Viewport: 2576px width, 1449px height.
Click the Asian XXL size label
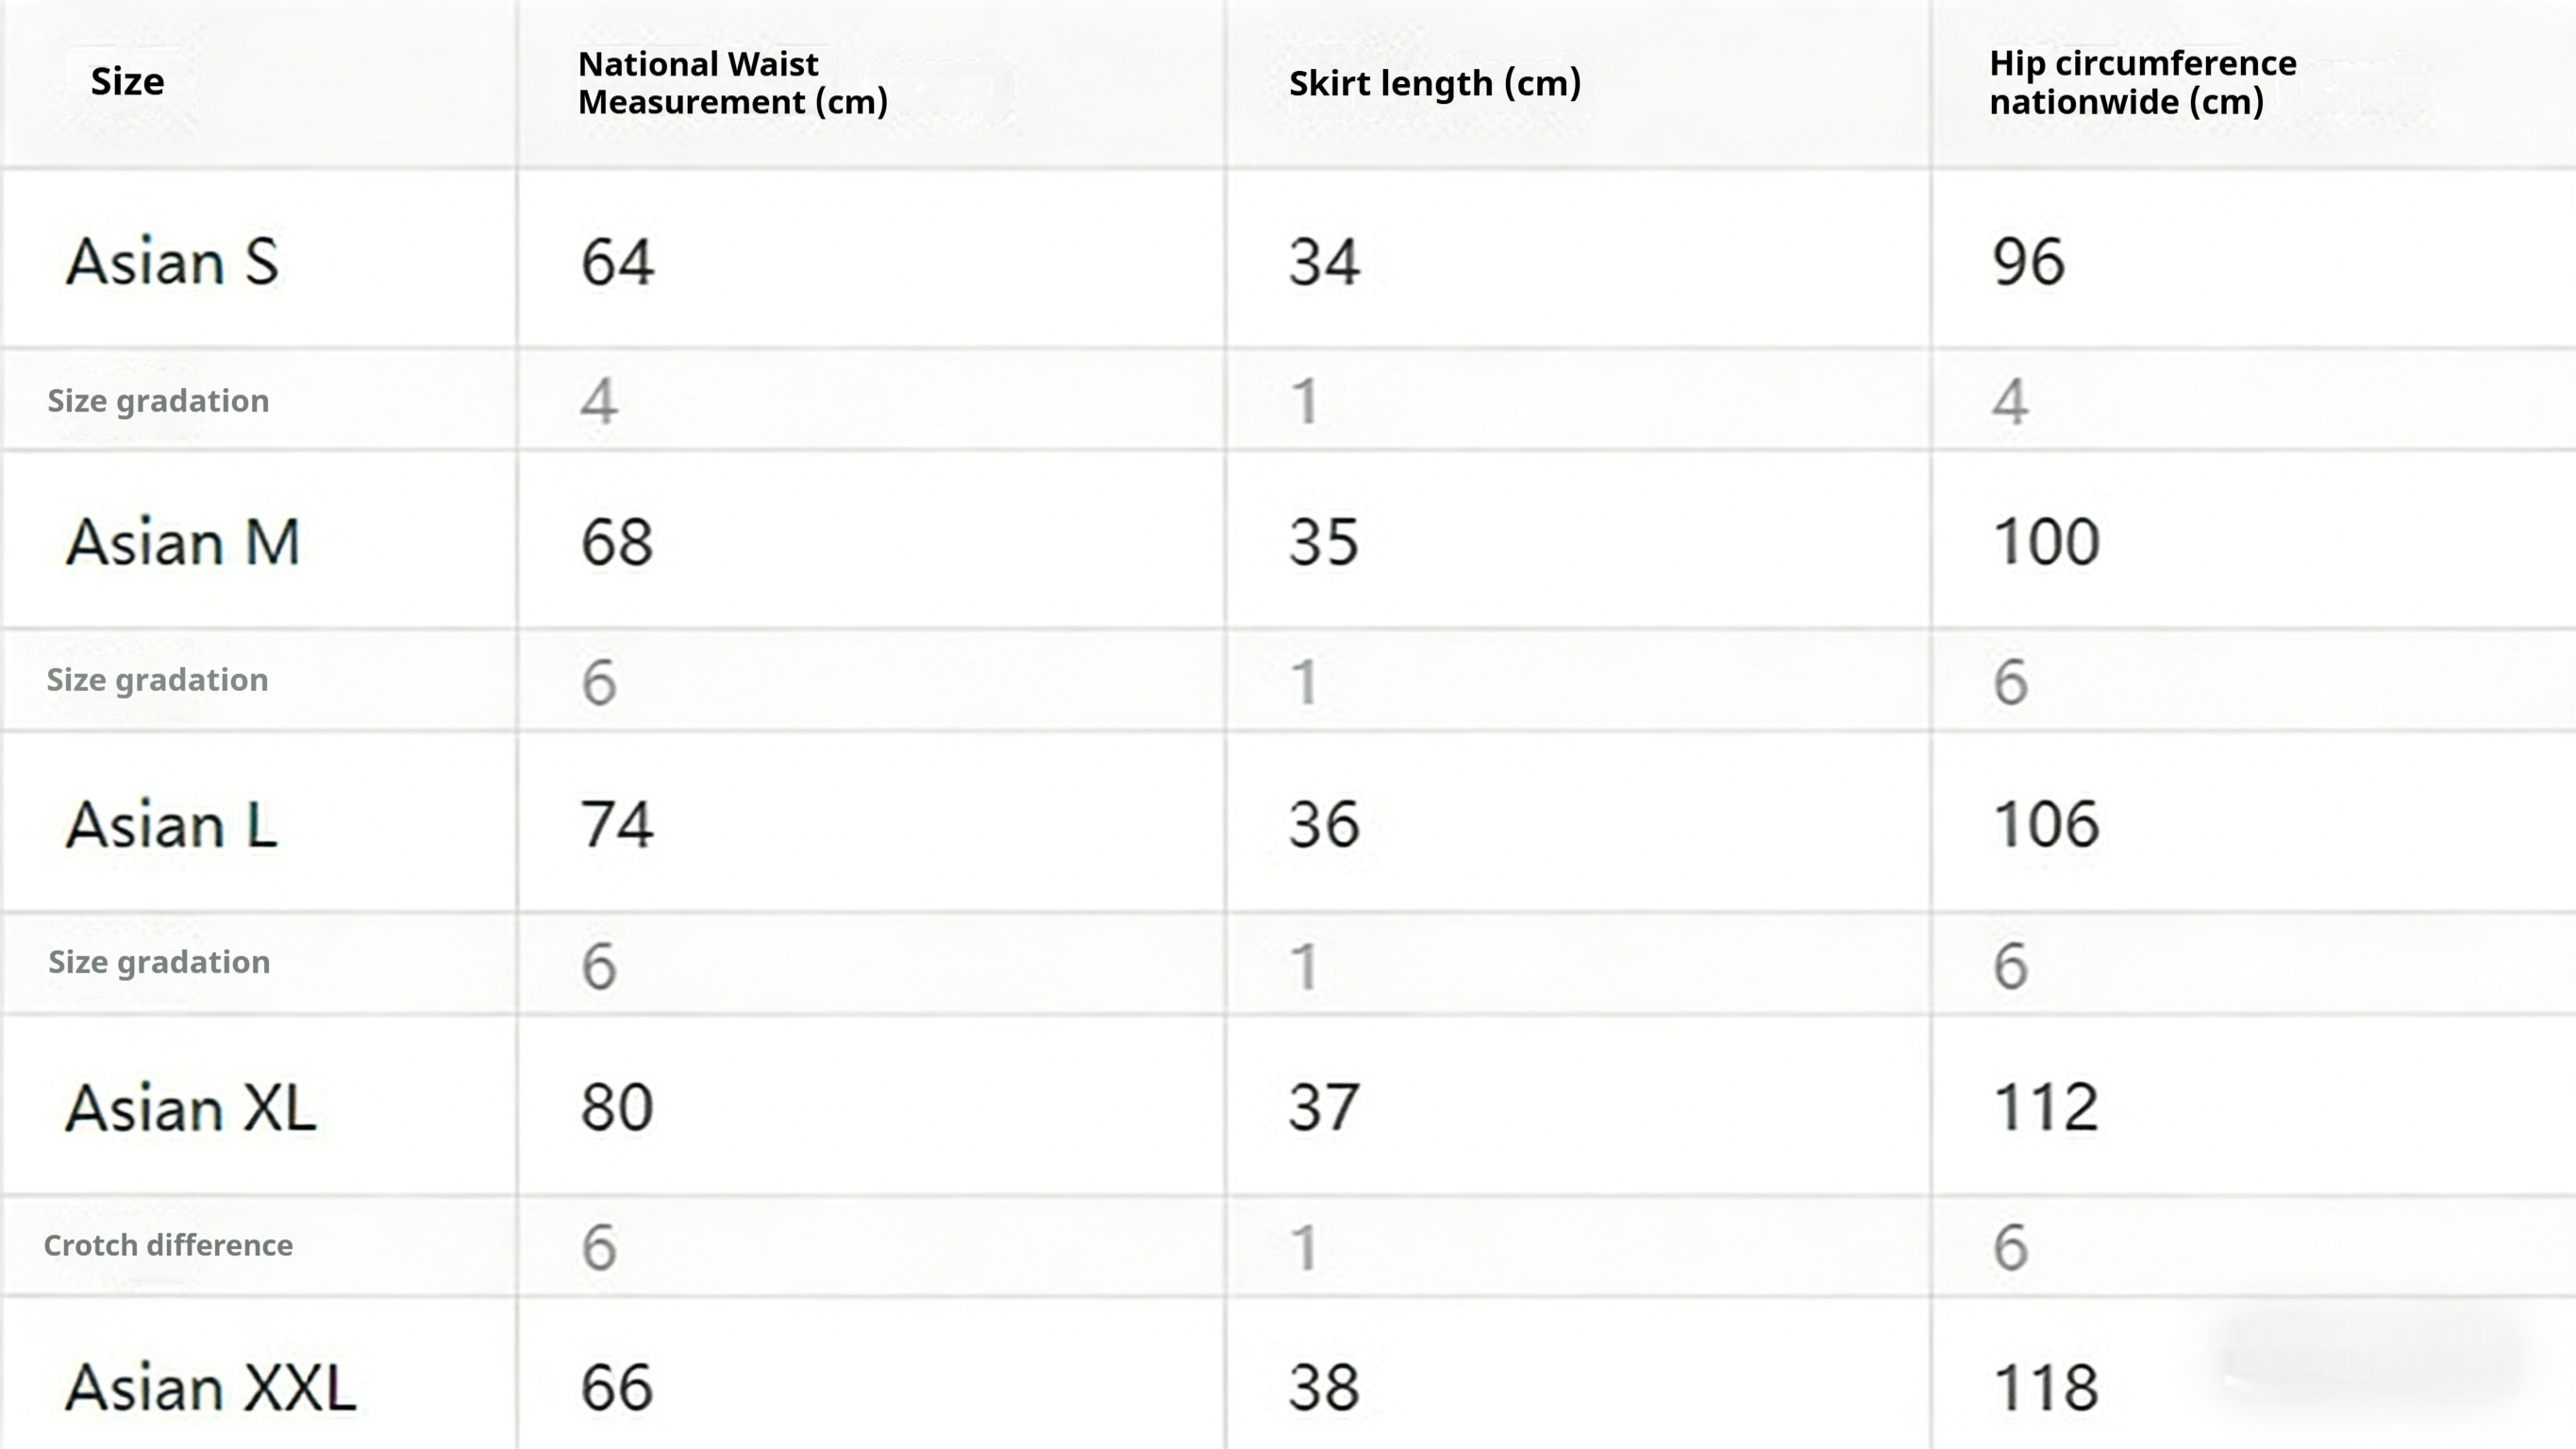pyautogui.click(x=211, y=1389)
